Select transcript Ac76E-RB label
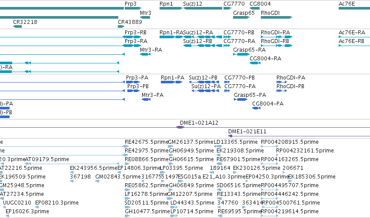This screenshot has width=370, height=218. (351, 41)
